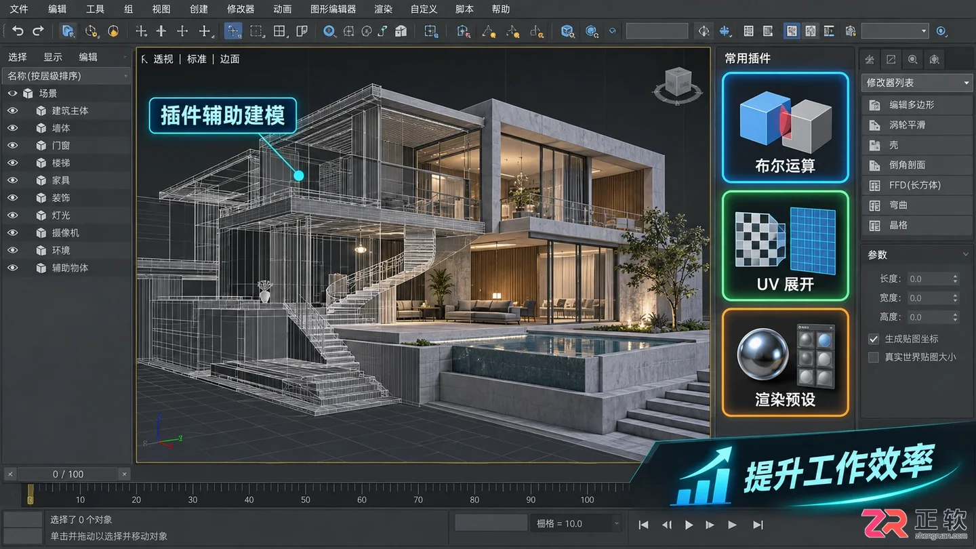976x549 pixels.
Task: Click the blue magnifier icon in the toolbar
Action: tap(329, 30)
